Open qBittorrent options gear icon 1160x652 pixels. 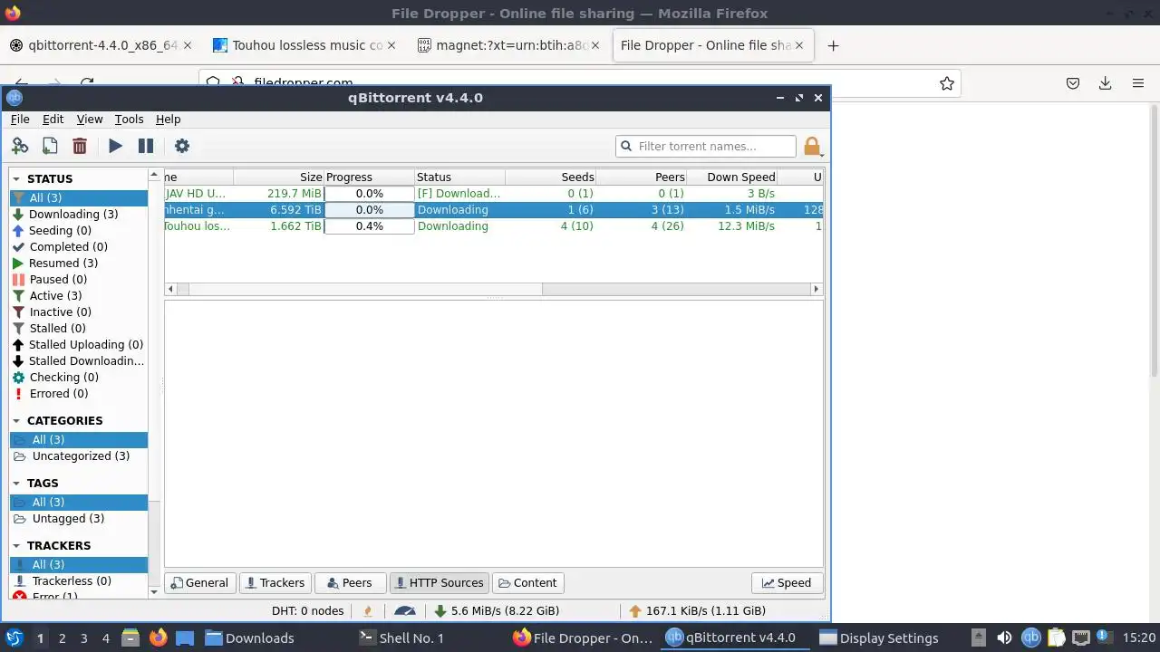[x=182, y=146]
